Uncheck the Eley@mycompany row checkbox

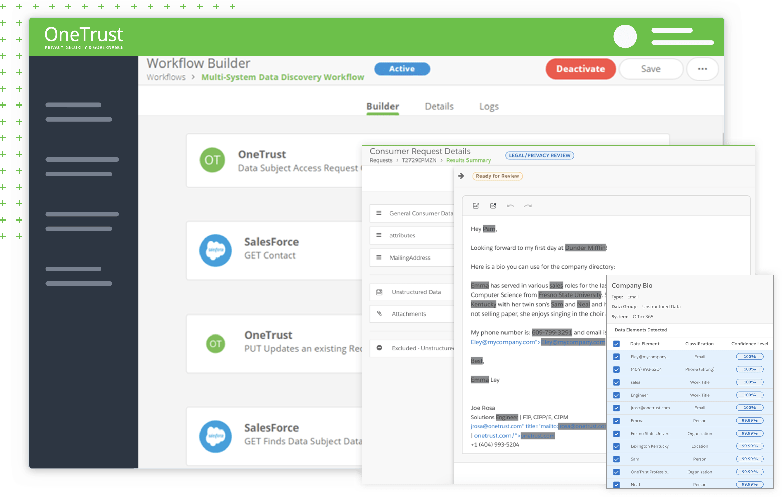point(616,357)
